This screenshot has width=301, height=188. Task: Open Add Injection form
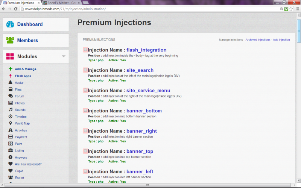pyautogui.click(x=281, y=40)
